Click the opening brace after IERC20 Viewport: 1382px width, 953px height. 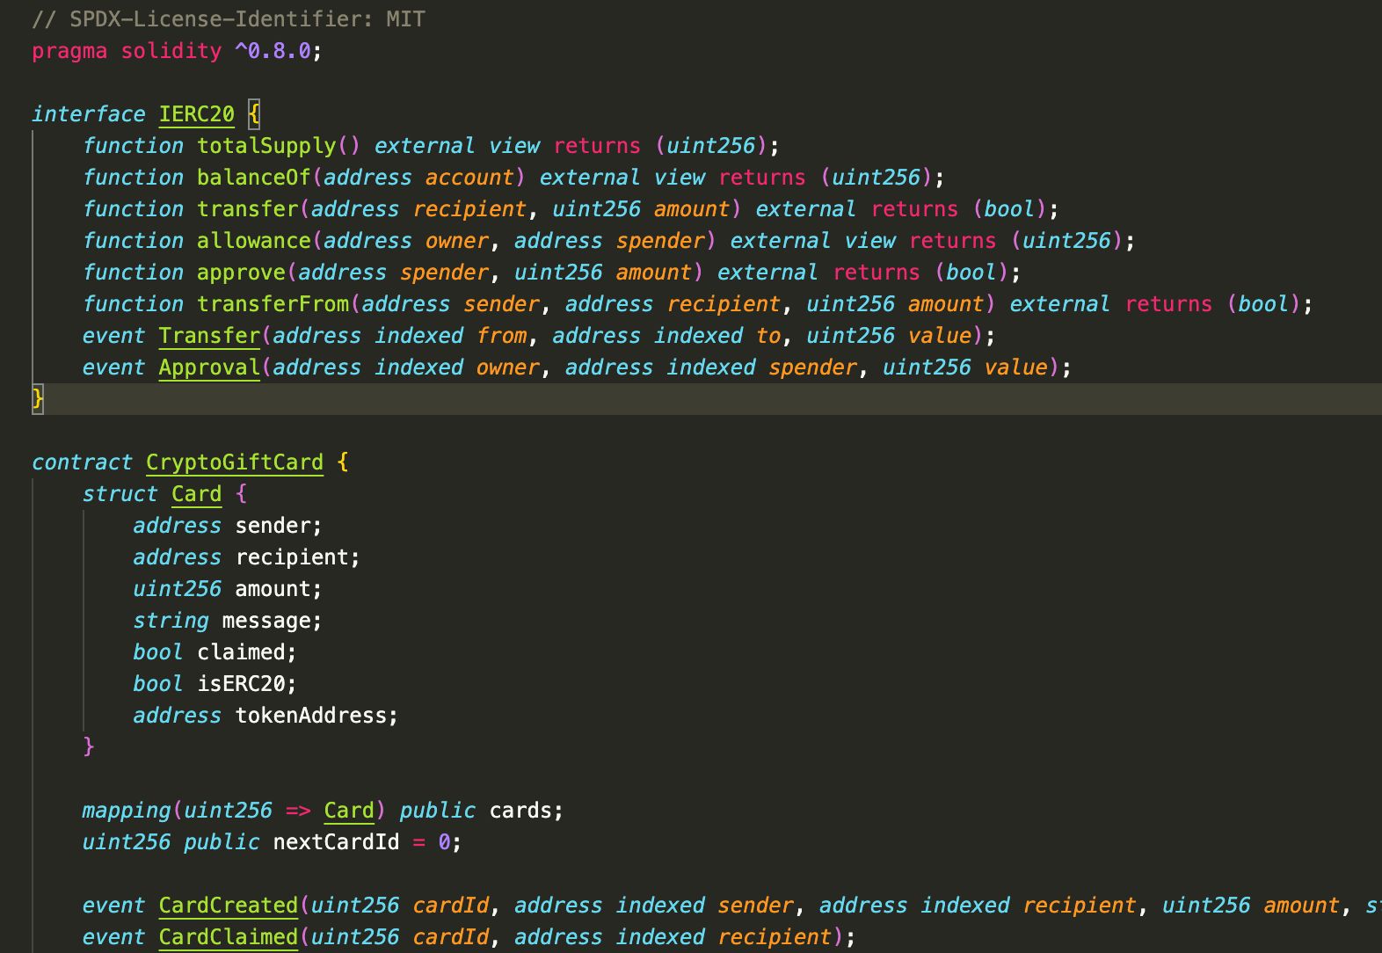click(x=254, y=114)
